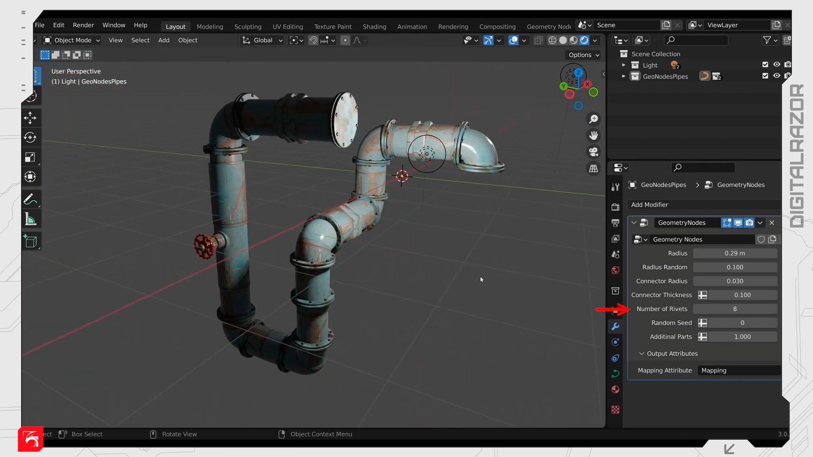Select the Add Cube tool
Screen dimensions: 813x457
click(30, 241)
